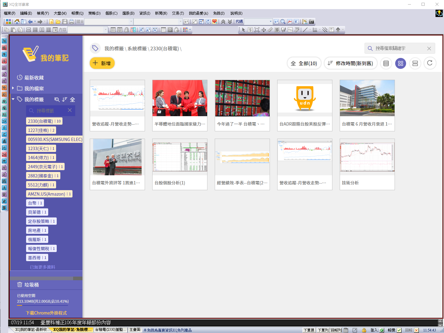Collapse the 我的標籤 tree node
Viewport: 444px width, 333px height.
point(13,99)
